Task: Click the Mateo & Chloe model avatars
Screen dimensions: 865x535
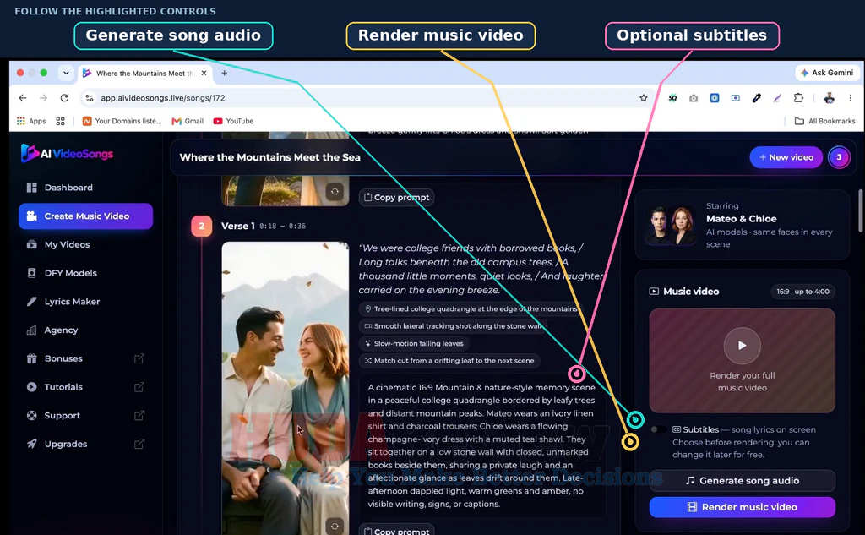Action: tap(671, 226)
